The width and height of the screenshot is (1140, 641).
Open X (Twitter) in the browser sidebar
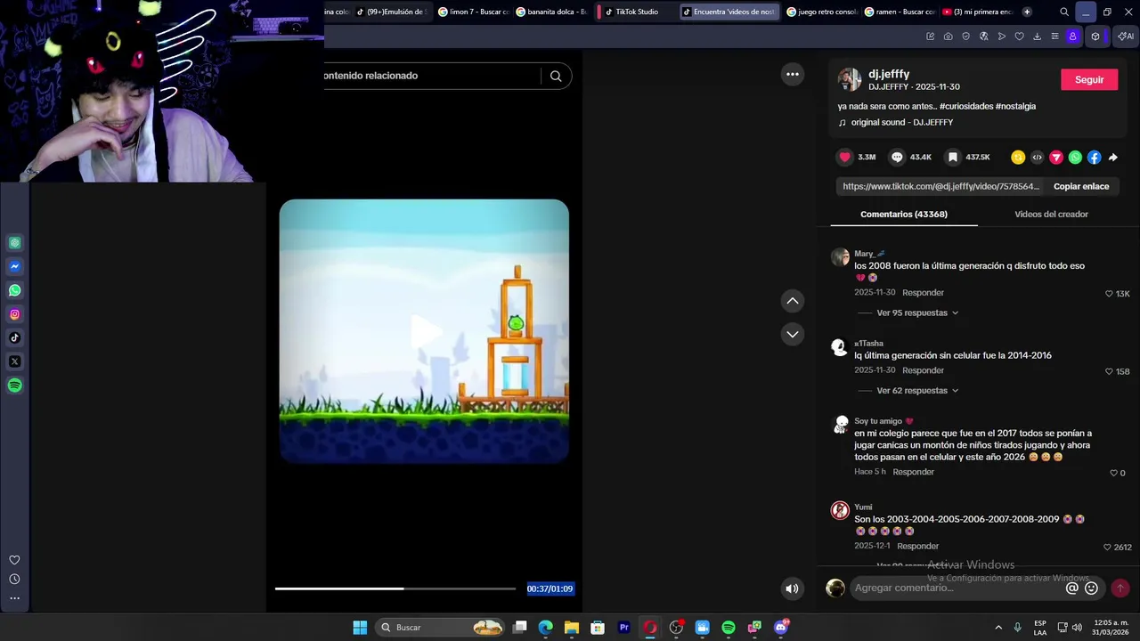pos(15,361)
